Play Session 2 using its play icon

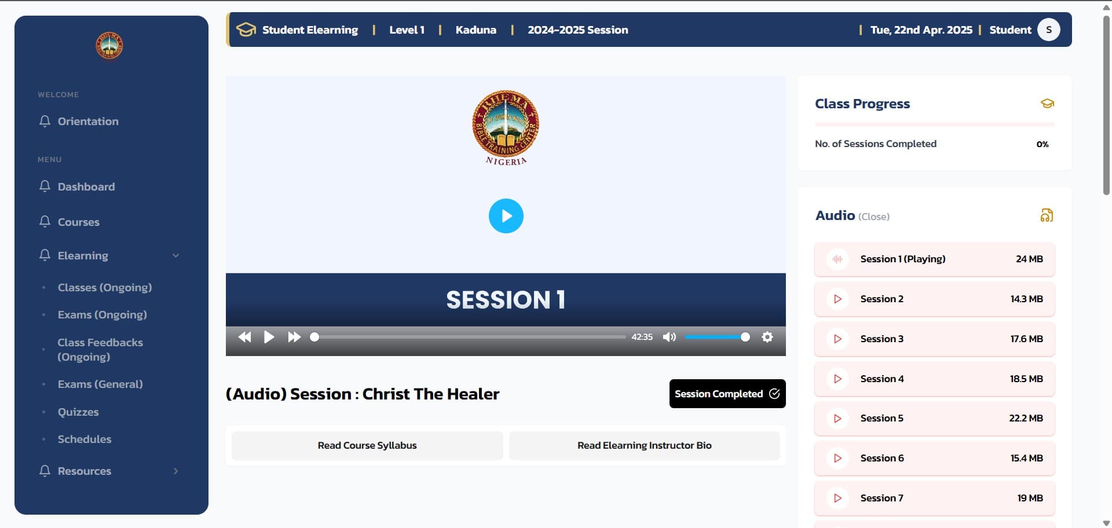[x=837, y=299]
